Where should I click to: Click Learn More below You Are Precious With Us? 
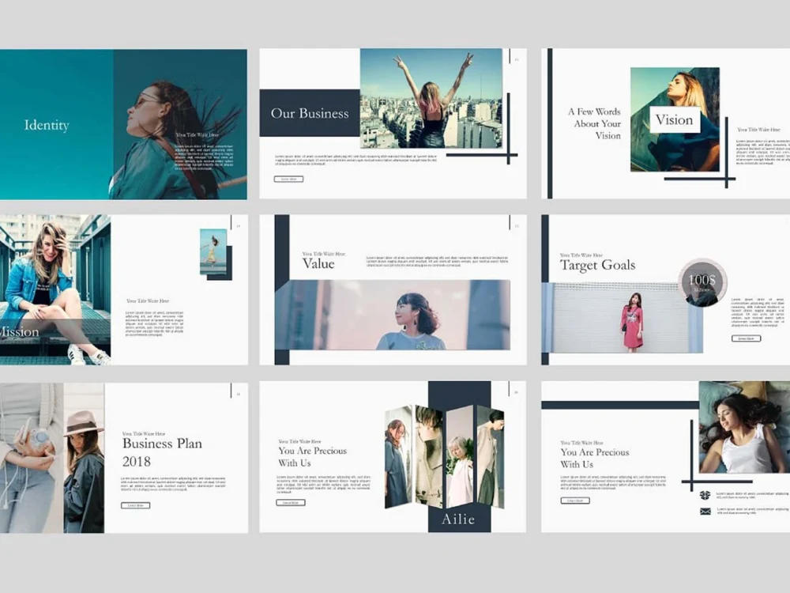(x=577, y=500)
